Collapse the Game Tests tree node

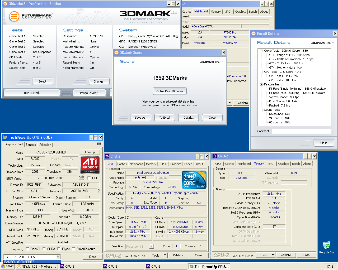(261, 51)
